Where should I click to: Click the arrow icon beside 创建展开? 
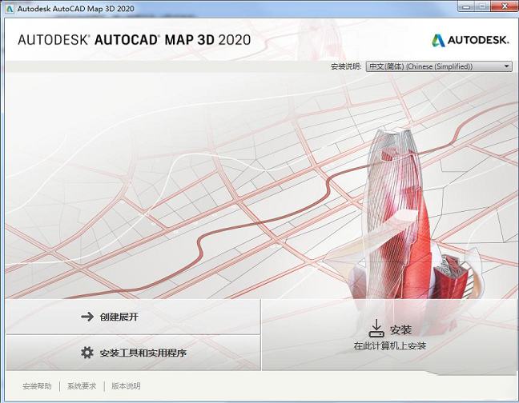pos(87,317)
